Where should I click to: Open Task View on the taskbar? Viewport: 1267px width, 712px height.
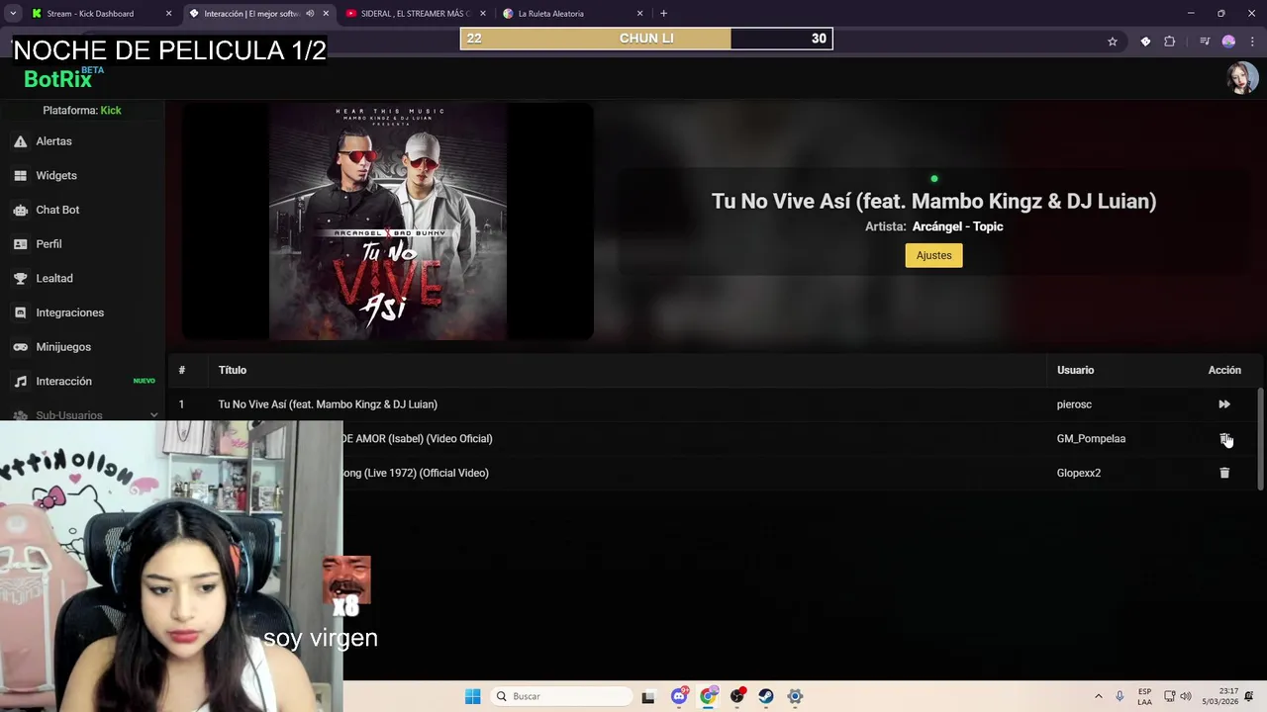648,696
